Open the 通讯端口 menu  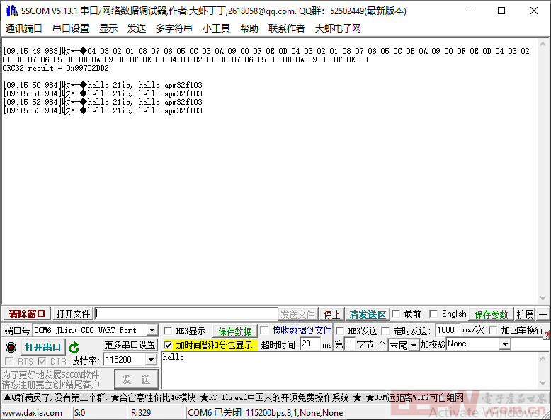23,28
